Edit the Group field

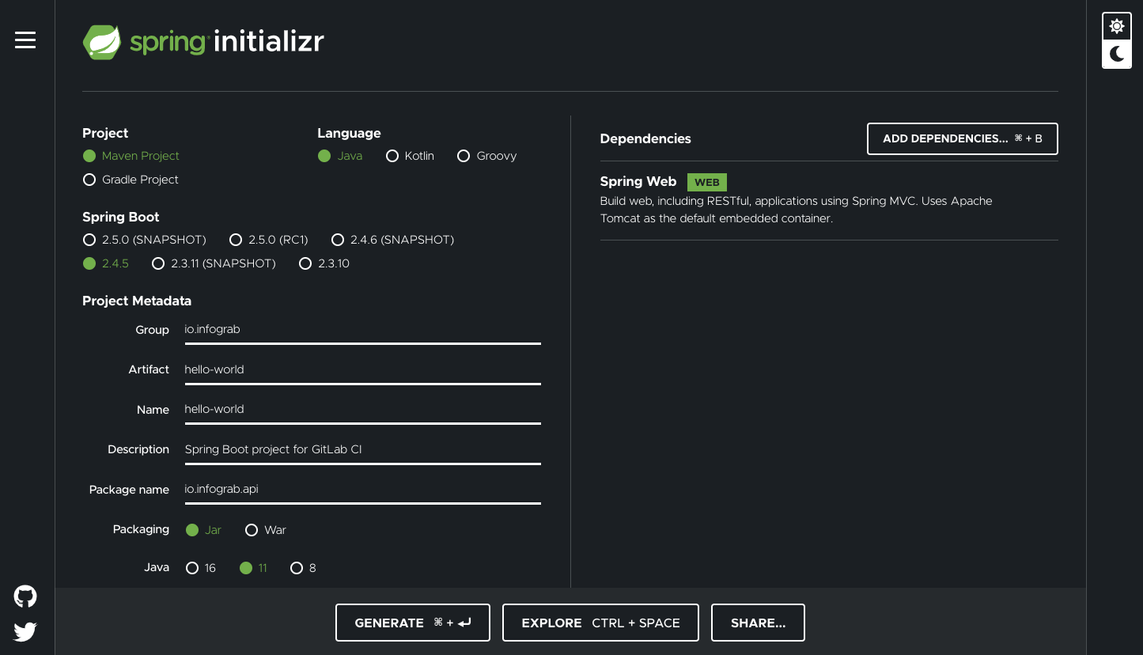pos(362,330)
